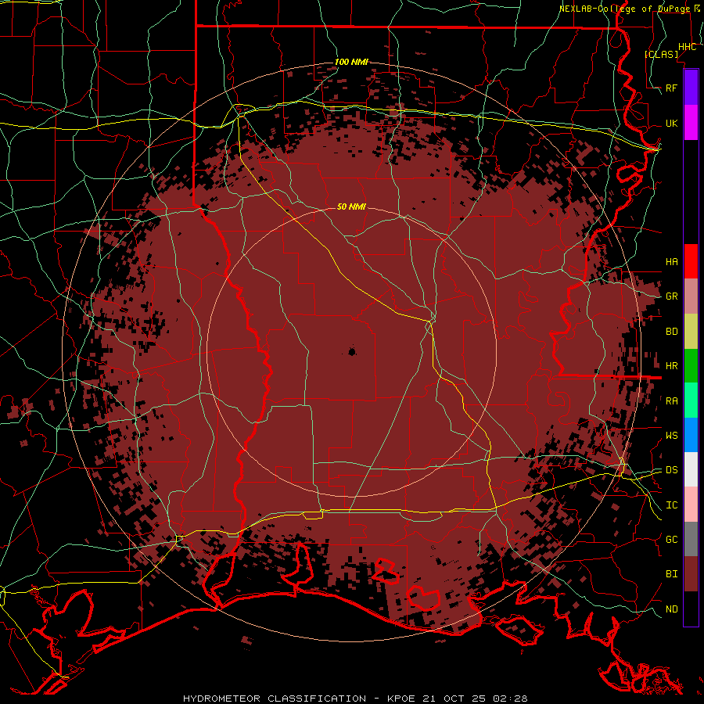
Task: Click the '100 NMI' range ring label
Action: [x=351, y=62]
